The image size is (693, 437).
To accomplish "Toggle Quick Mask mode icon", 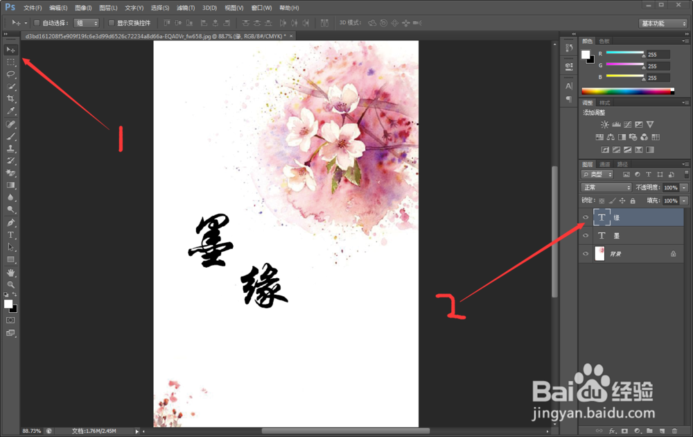I will click(x=10, y=320).
